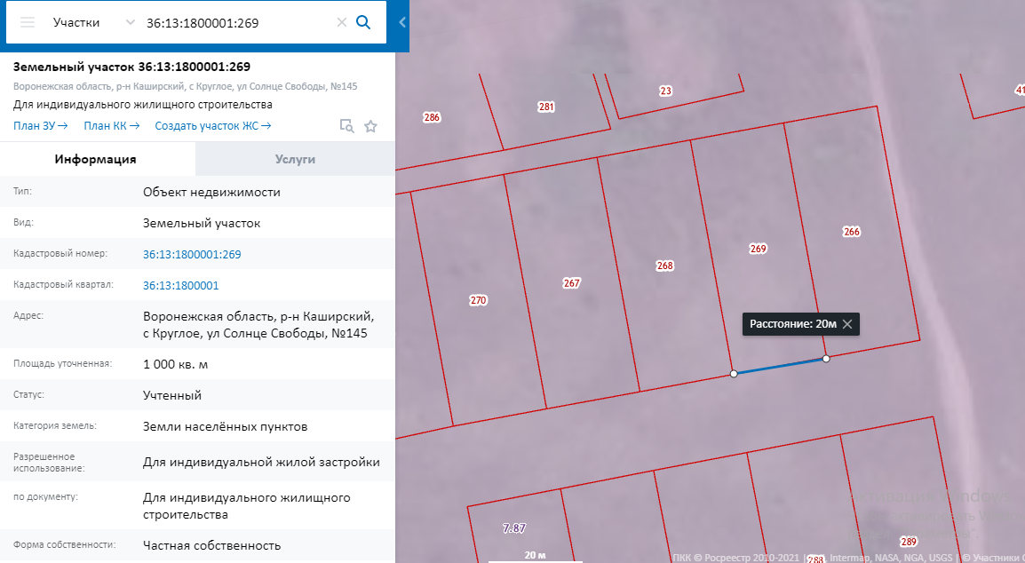
Task: Select parcel labeled 289 on the map
Action: (x=908, y=542)
